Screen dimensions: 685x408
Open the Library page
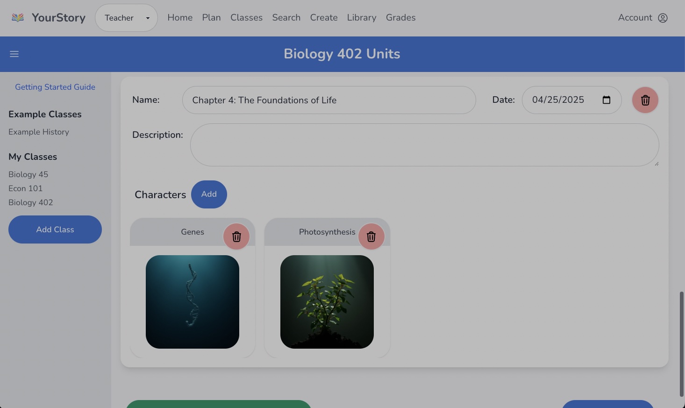[x=361, y=18]
